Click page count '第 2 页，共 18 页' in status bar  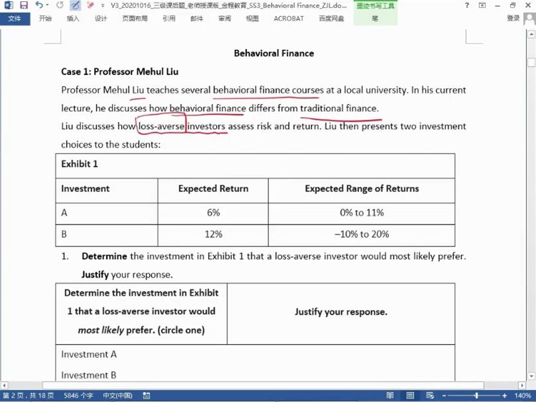(28, 395)
